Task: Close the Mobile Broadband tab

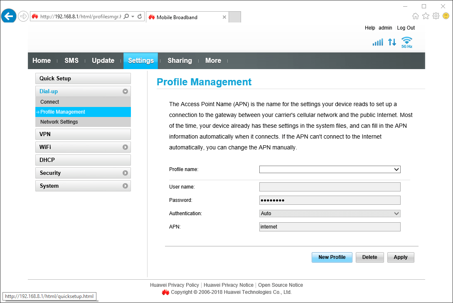Action: 224,17
